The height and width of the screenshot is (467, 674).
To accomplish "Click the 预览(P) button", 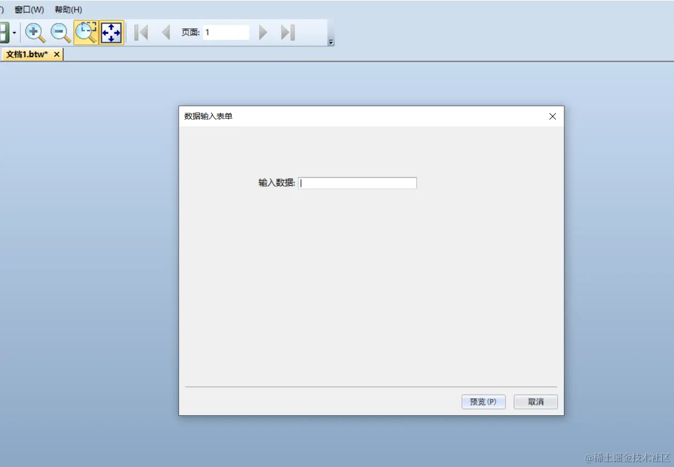I will tap(483, 402).
